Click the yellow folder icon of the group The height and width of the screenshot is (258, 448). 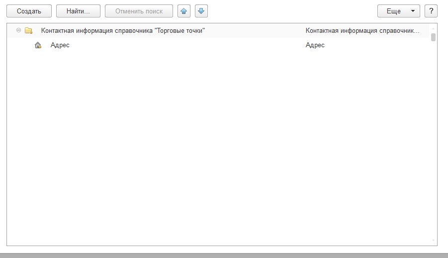click(x=29, y=31)
